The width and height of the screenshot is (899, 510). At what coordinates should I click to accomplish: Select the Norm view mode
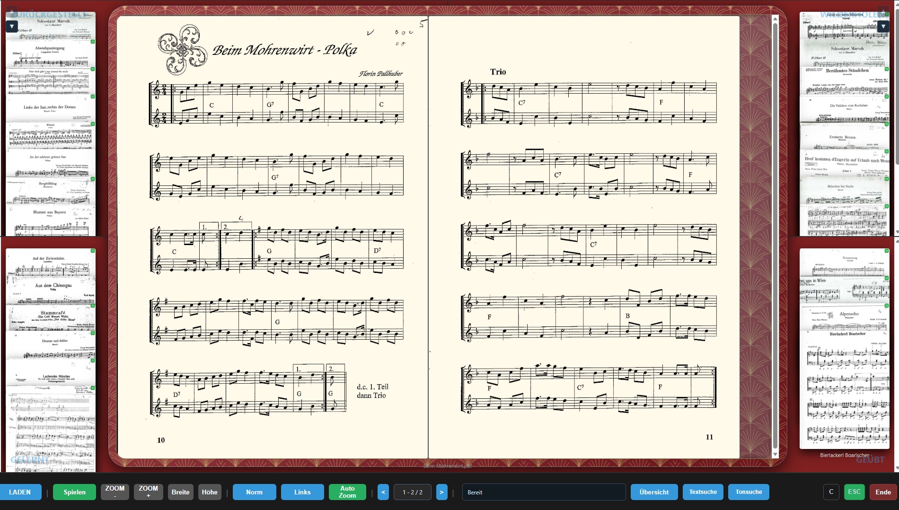point(255,492)
